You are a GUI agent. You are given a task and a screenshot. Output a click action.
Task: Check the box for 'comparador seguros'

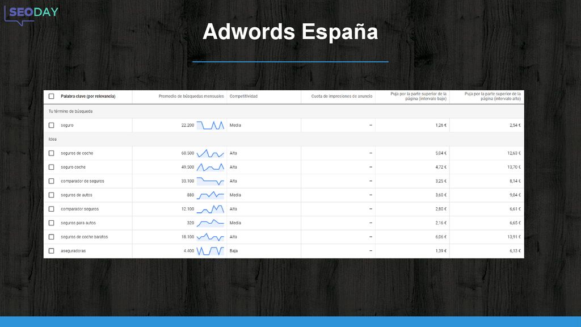(52, 209)
